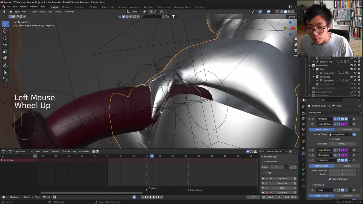Click the Contact timeline marker

tap(147, 189)
